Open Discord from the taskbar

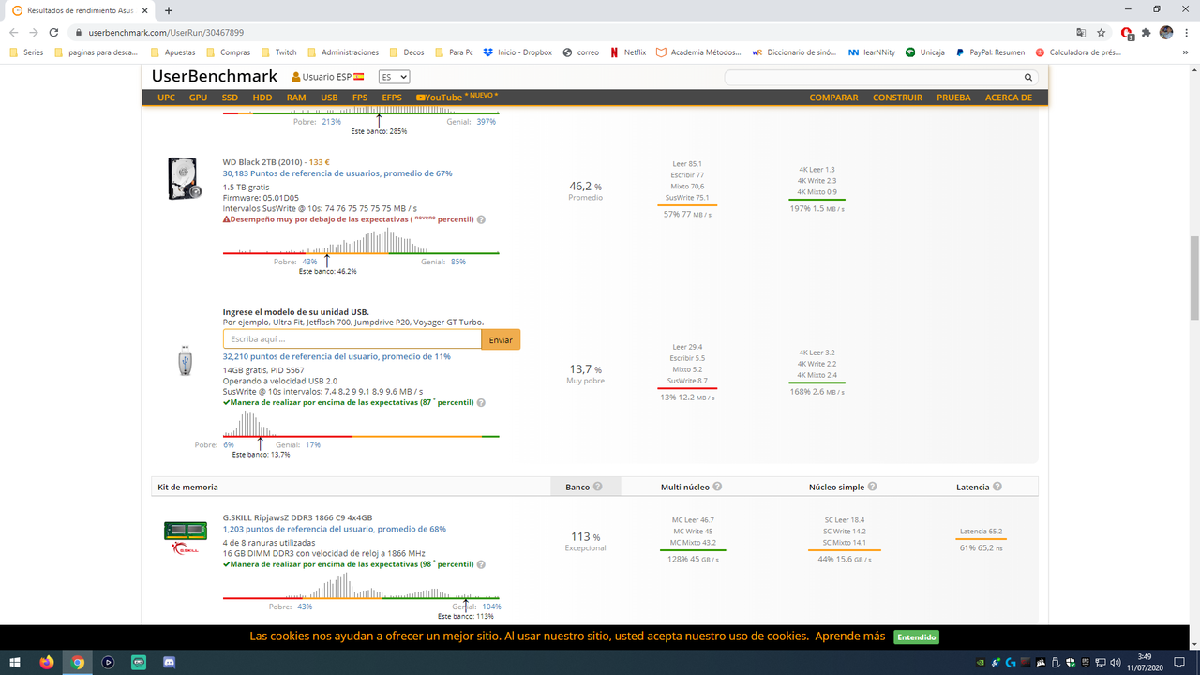tap(170, 662)
